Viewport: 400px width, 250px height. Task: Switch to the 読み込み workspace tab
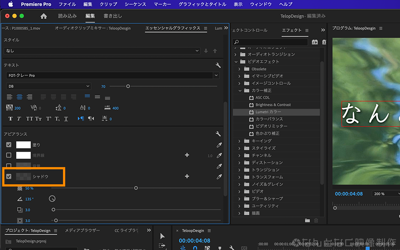pyautogui.click(x=67, y=16)
